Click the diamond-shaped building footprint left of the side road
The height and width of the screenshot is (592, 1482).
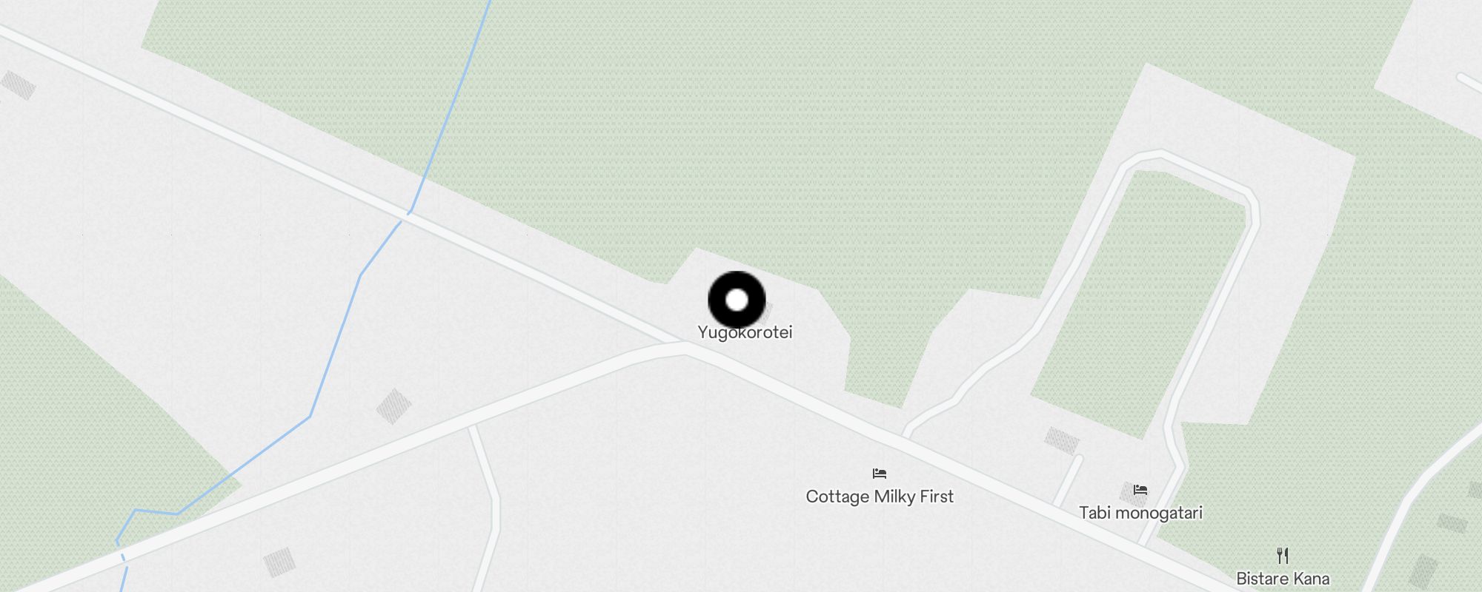tap(393, 406)
